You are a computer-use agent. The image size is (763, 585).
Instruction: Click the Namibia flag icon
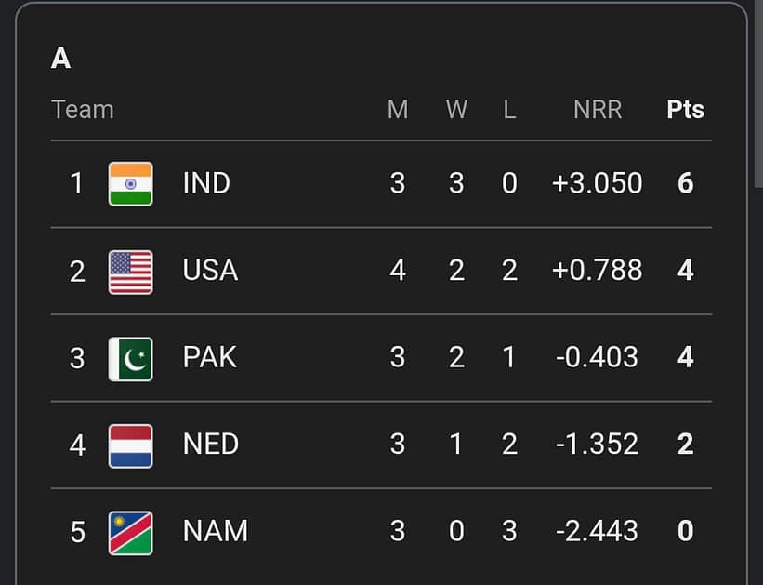(130, 532)
